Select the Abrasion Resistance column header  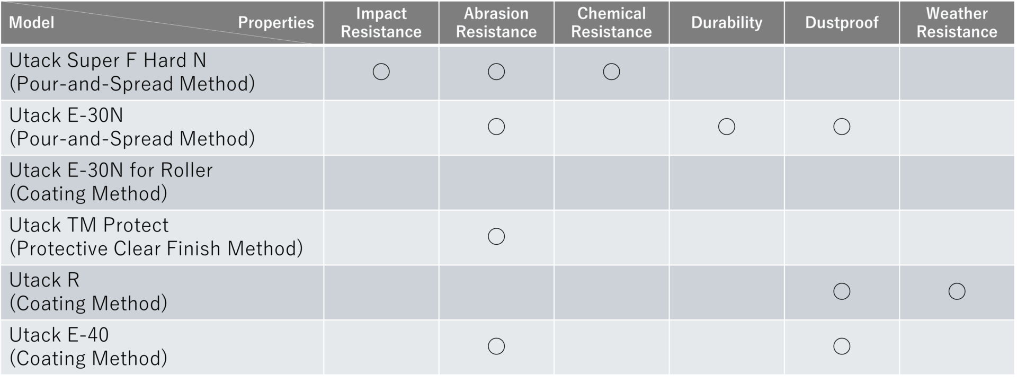coord(496,23)
